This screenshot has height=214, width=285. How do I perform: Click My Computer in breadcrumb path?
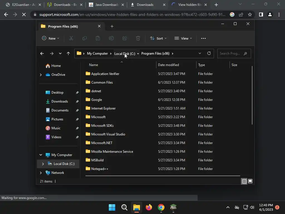[x=97, y=53]
